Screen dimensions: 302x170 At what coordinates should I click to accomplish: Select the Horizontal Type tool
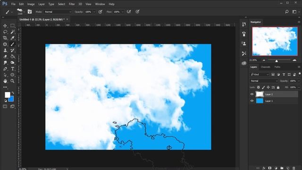(13, 69)
